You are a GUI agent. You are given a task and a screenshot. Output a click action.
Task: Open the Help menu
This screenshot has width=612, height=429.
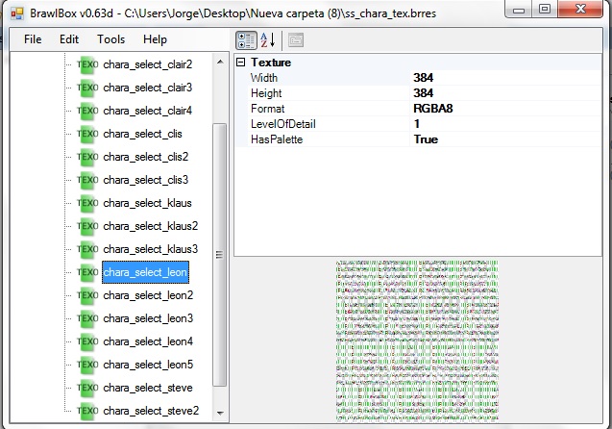[155, 39]
